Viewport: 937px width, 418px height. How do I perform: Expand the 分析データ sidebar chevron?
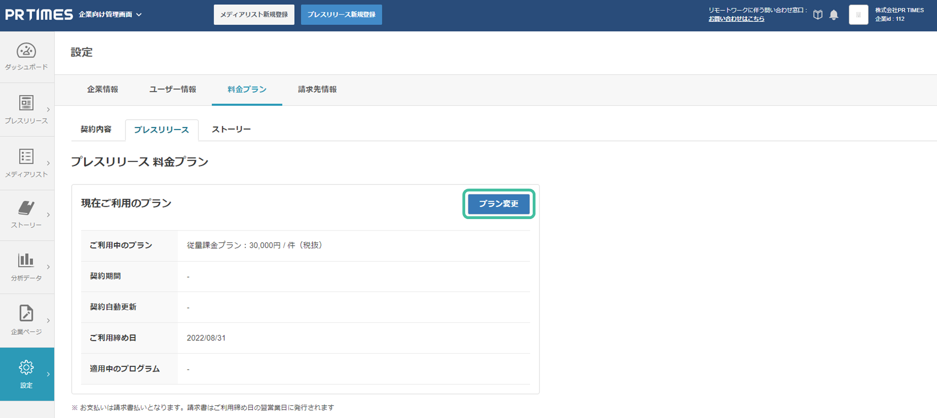click(48, 267)
